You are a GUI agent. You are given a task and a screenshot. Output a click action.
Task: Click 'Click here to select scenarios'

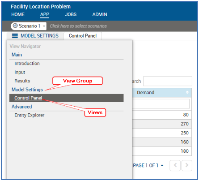(x=78, y=26)
